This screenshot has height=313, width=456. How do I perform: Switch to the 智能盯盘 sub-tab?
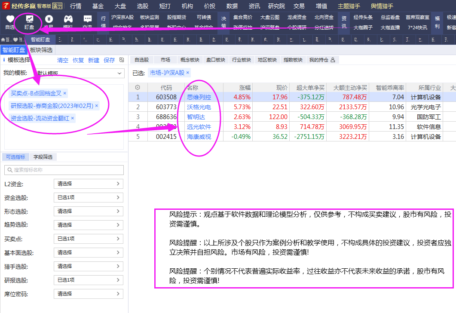14,50
